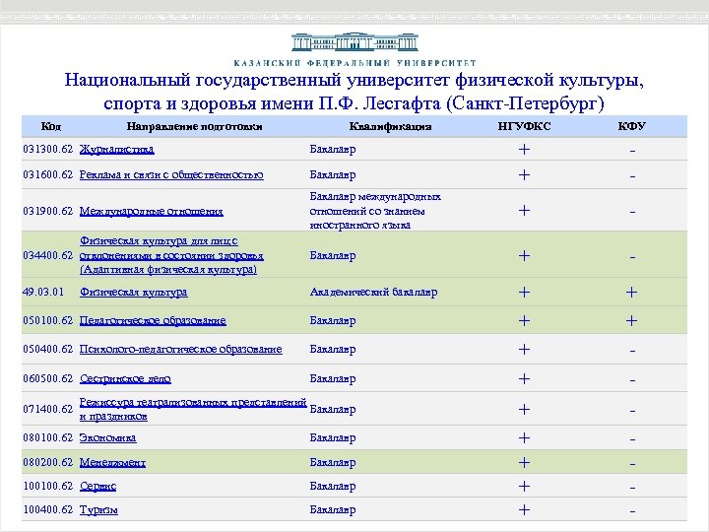Select code 080100.62

click(48, 437)
